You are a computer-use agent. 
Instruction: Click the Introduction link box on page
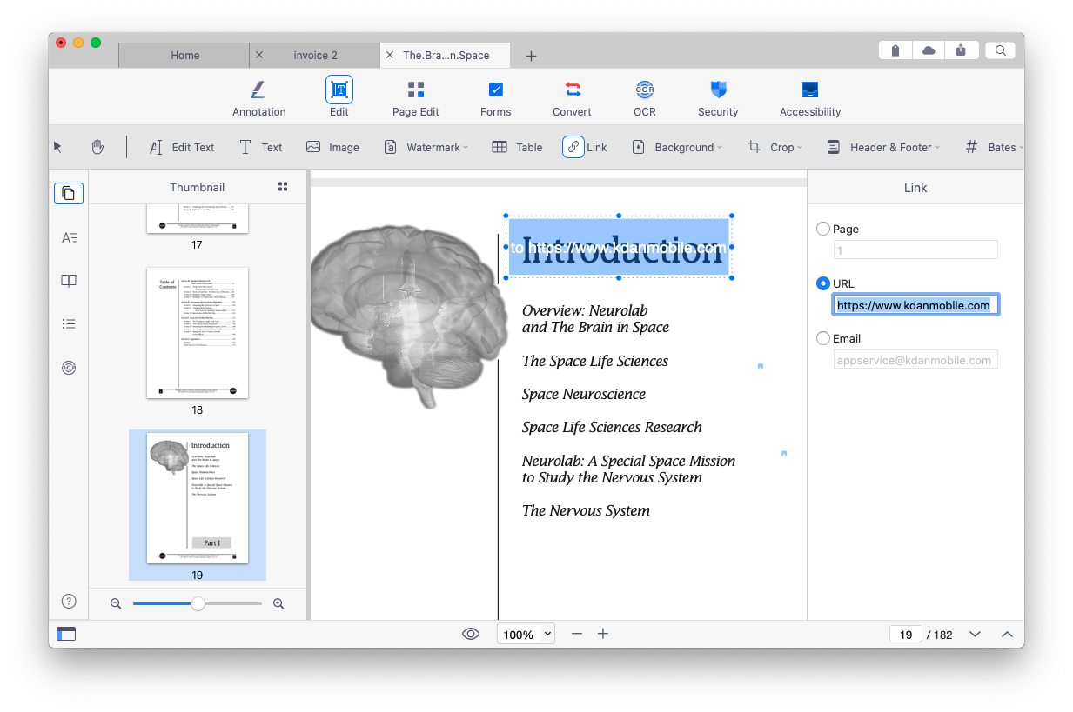point(619,247)
